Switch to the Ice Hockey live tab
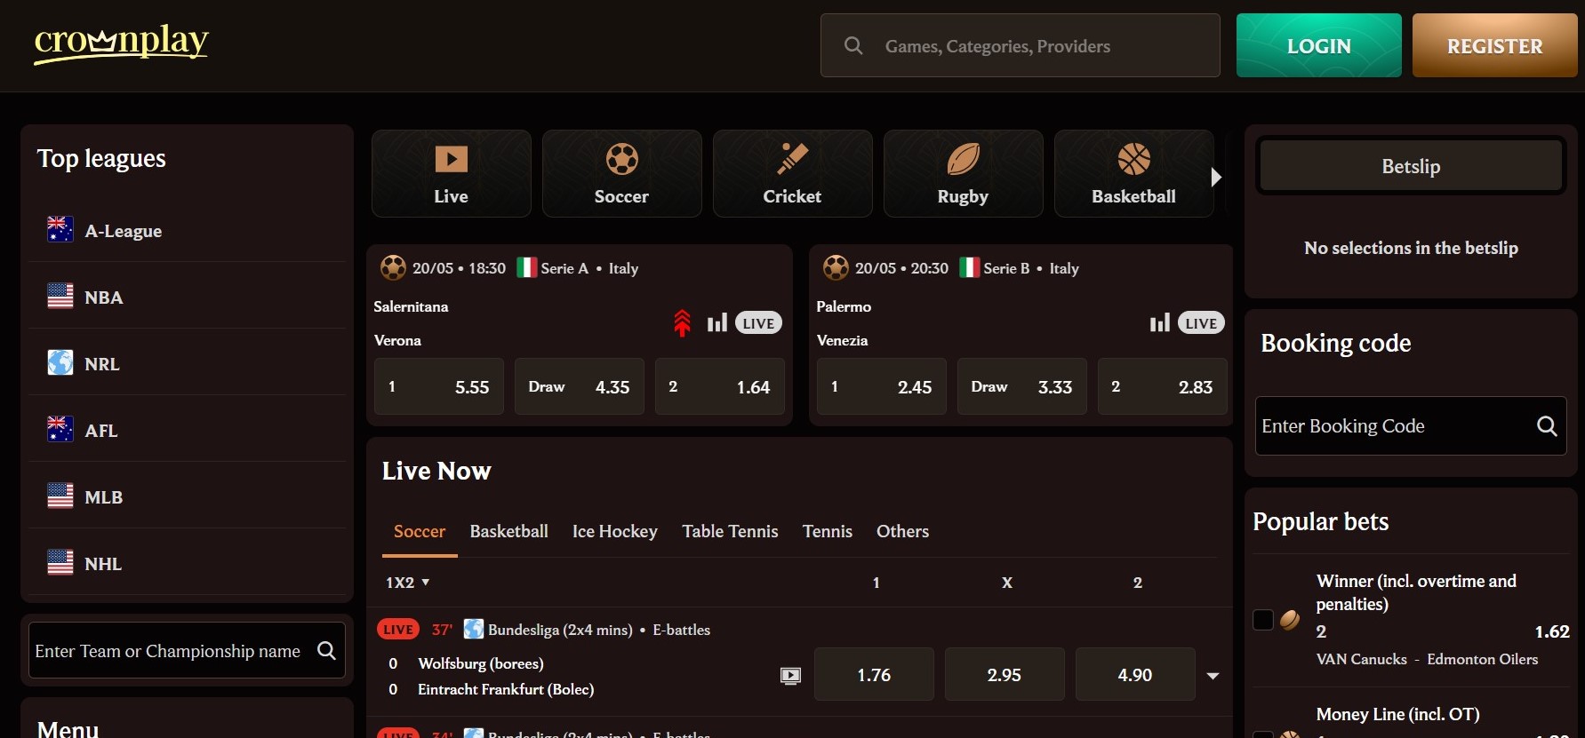This screenshot has width=1585, height=738. click(615, 531)
